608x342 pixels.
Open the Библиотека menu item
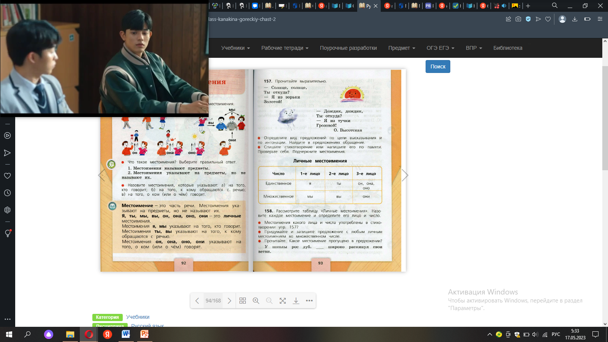click(508, 48)
